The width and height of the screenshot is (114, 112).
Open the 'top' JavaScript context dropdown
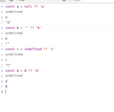click(x=37, y=1)
